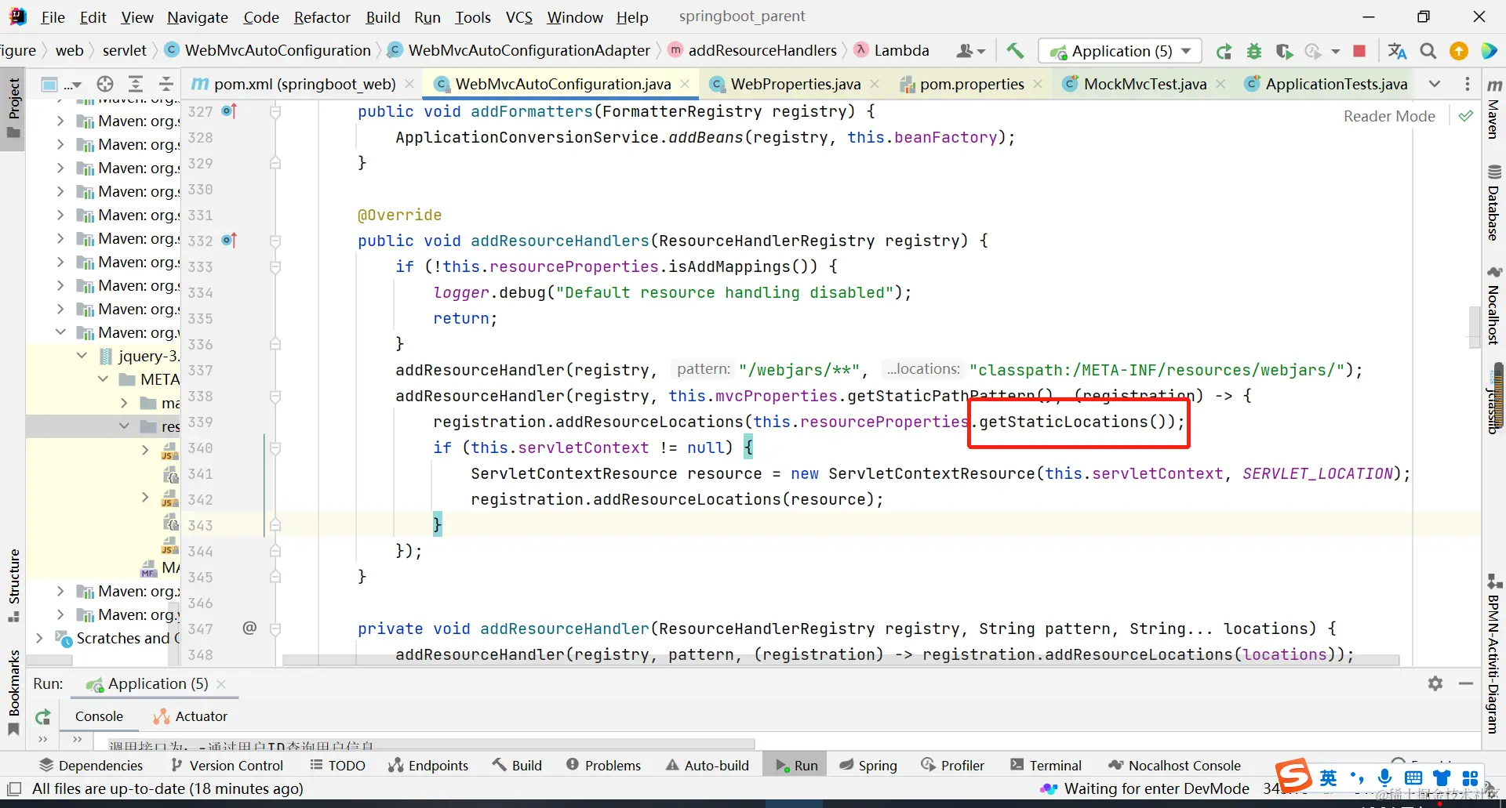Screen dimensions: 1506x808
Task: Toggle fold marker on line 338
Action: pos(275,396)
